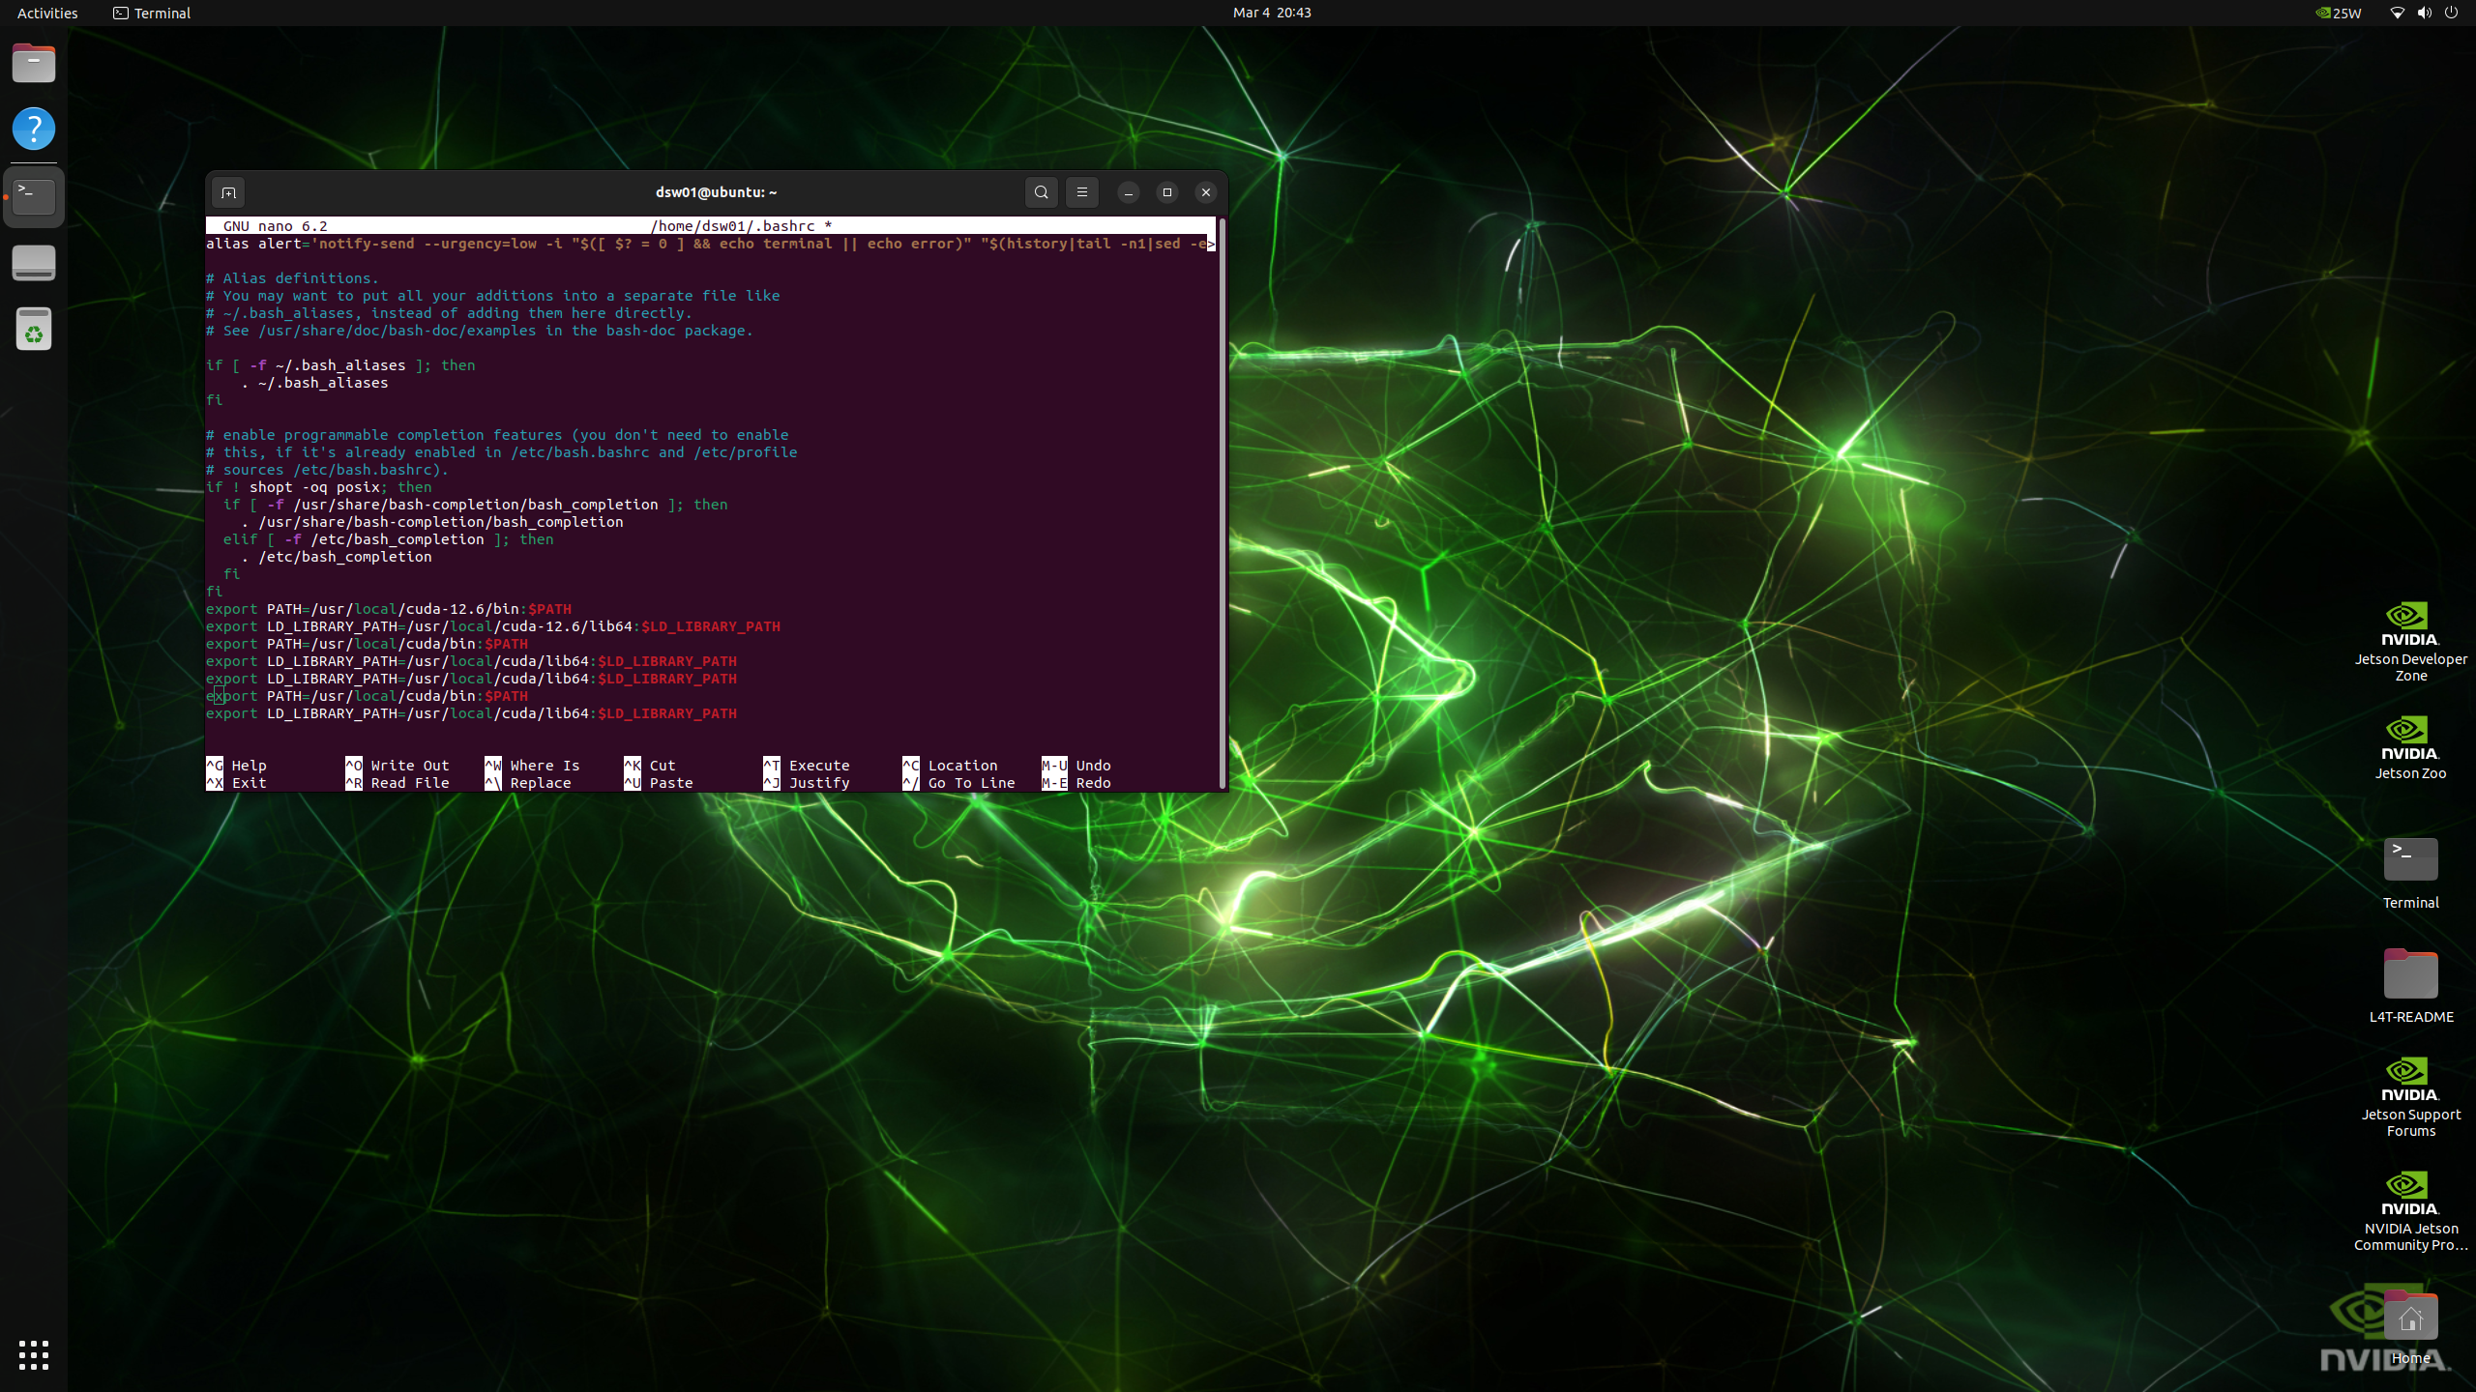This screenshot has width=2476, height=1392.
Task: Click the terminal window scrollbar
Action: (1223, 503)
